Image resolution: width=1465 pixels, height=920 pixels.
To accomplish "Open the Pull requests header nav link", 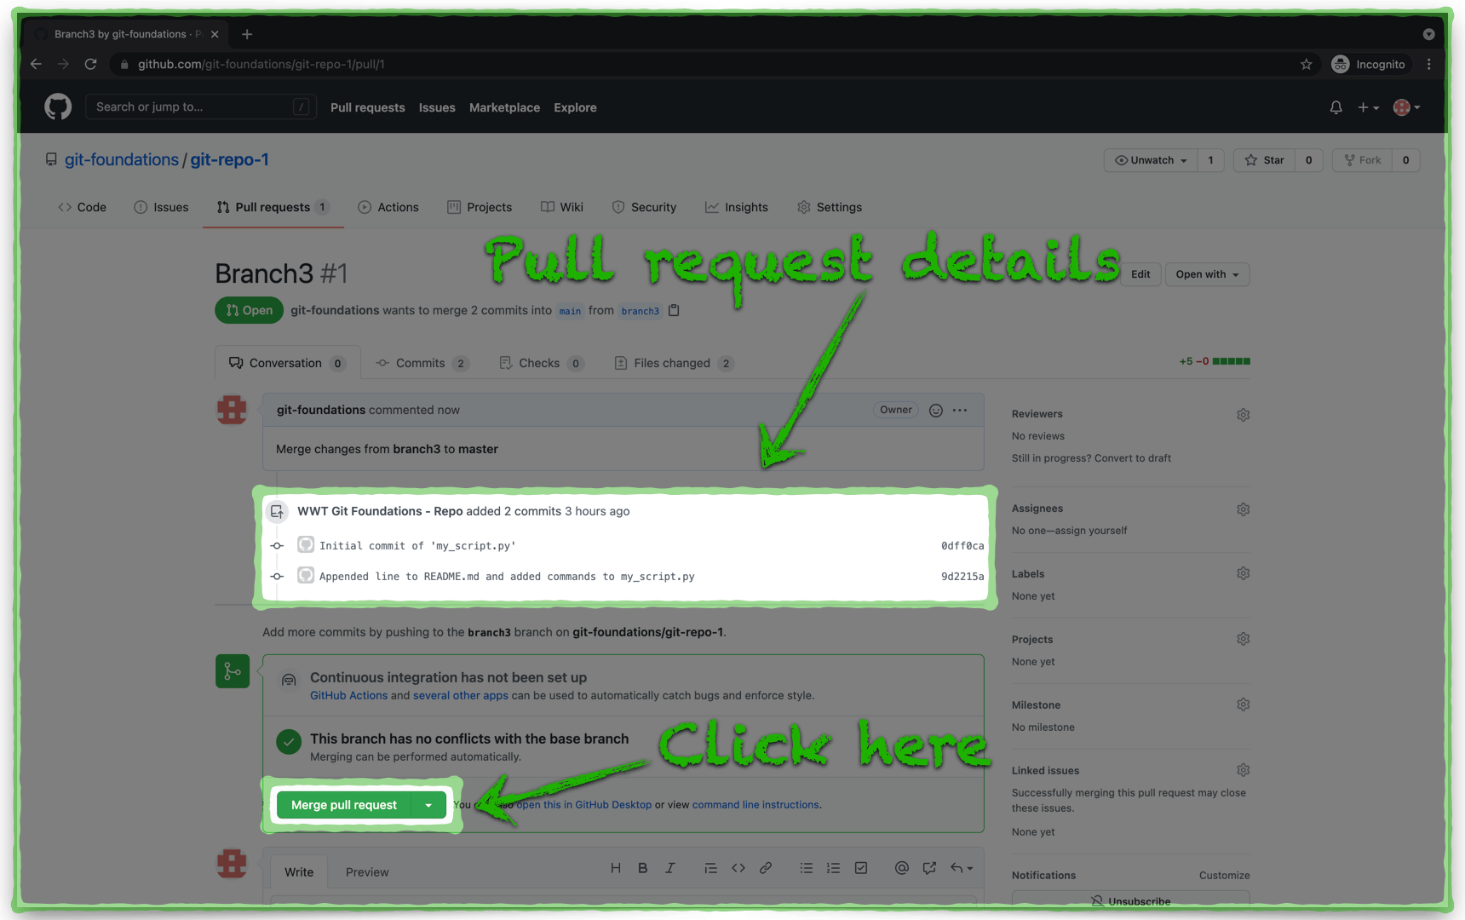I will (x=368, y=107).
